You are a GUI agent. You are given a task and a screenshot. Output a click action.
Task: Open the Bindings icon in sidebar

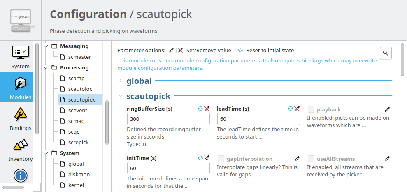tap(20, 114)
